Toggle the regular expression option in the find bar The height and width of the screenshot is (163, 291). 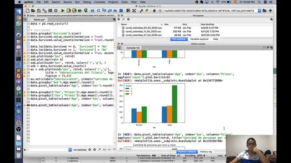[x=100, y=150]
